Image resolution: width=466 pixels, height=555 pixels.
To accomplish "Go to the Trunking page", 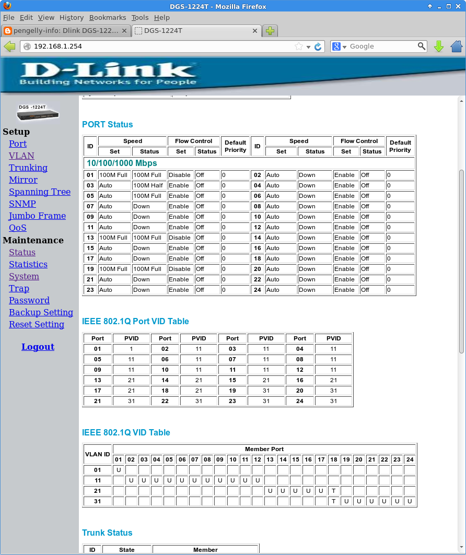I will click(28, 168).
